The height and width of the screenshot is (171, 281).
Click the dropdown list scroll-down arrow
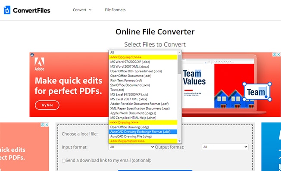[179, 141]
